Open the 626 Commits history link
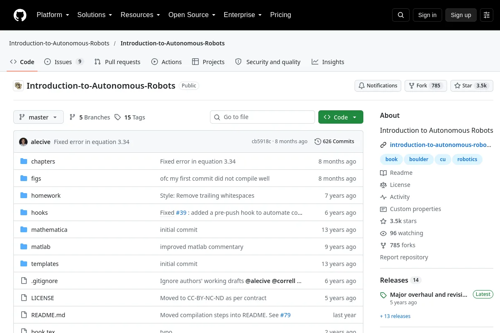Image resolution: width=500 pixels, height=333 pixels. (x=334, y=142)
